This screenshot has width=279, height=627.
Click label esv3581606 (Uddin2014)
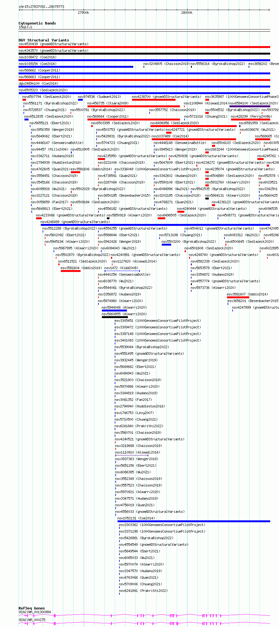[x=91, y=169]
